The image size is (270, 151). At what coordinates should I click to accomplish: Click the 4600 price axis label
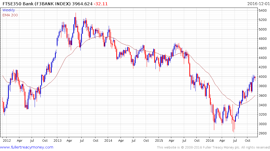point(263,48)
